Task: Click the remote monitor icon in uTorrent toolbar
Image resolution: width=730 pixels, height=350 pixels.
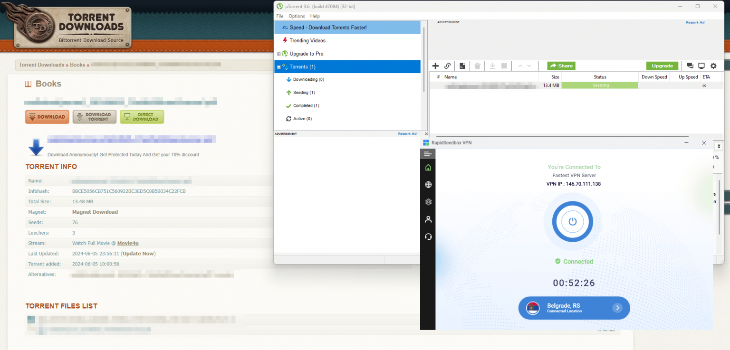Action: pos(701,66)
